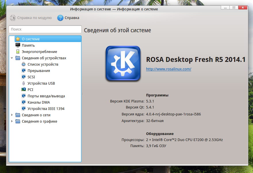View Каналы DMA
253x173 pixels.
[39, 102]
